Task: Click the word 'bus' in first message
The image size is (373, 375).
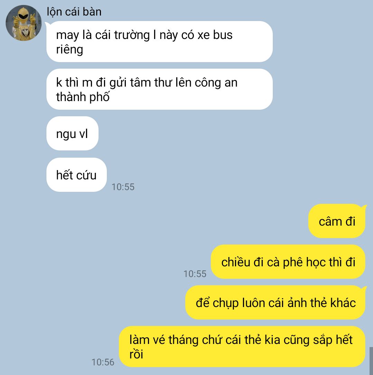Action: [x=223, y=35]
